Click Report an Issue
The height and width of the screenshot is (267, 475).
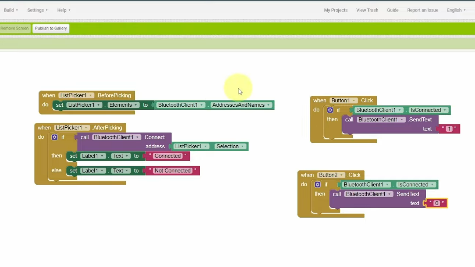click(x=423, y=10)
